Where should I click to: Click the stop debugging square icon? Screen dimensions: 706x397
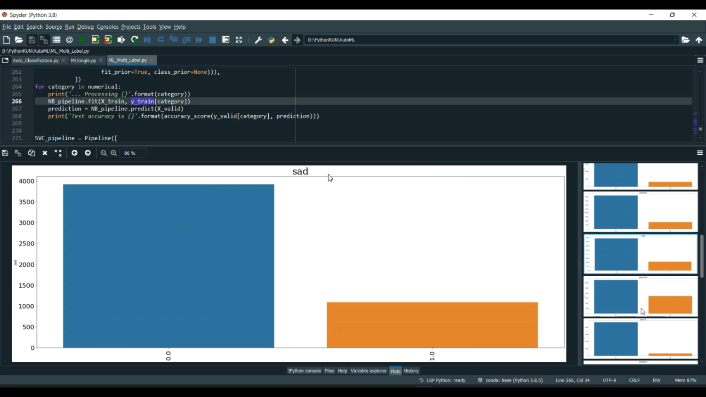212,40
